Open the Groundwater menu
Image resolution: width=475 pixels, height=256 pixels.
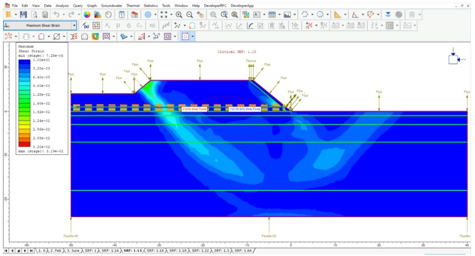coord(112,5)
